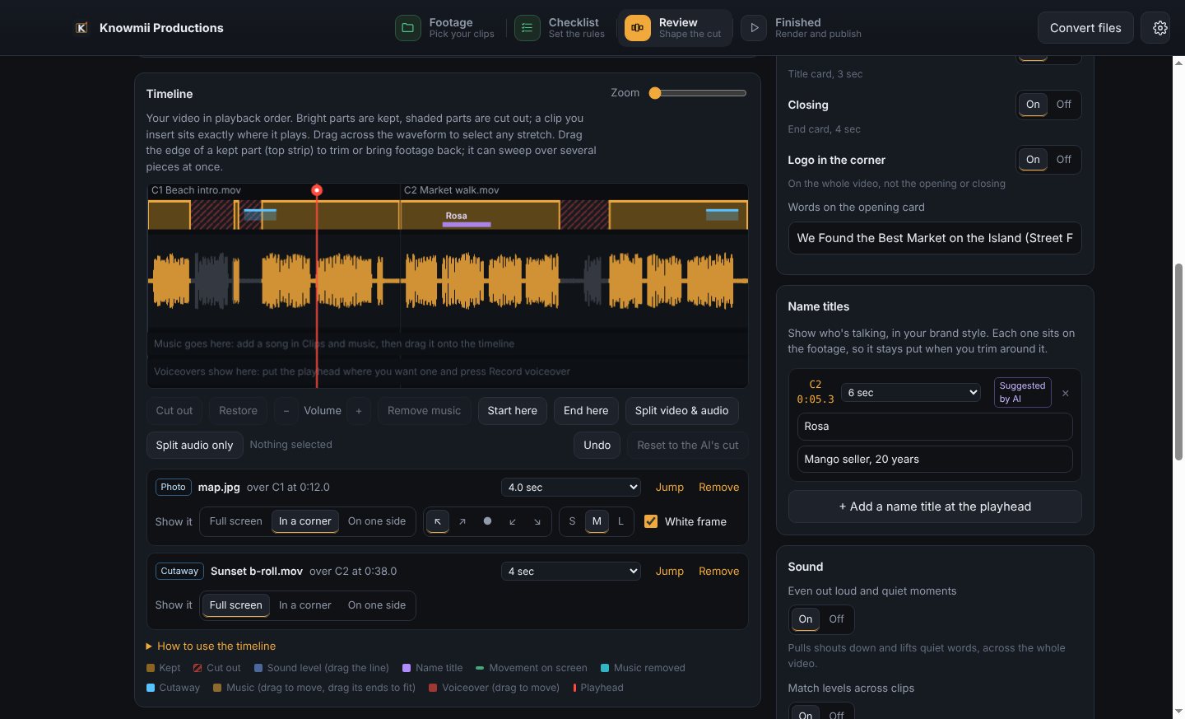1185x719 pixels.
Task: Delete the Rosa name title with the X
Action: pyautogui.click(x=1066, y=394)
